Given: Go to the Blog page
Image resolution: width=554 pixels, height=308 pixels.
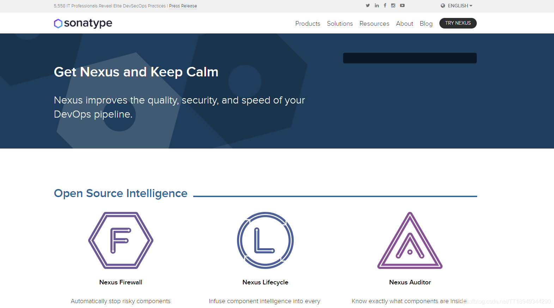Looking at the screenshot, I should 426,24.
